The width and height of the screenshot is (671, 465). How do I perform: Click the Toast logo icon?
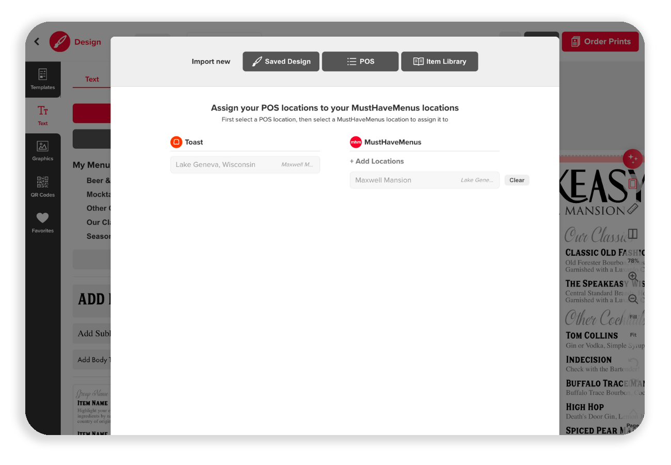177,142
